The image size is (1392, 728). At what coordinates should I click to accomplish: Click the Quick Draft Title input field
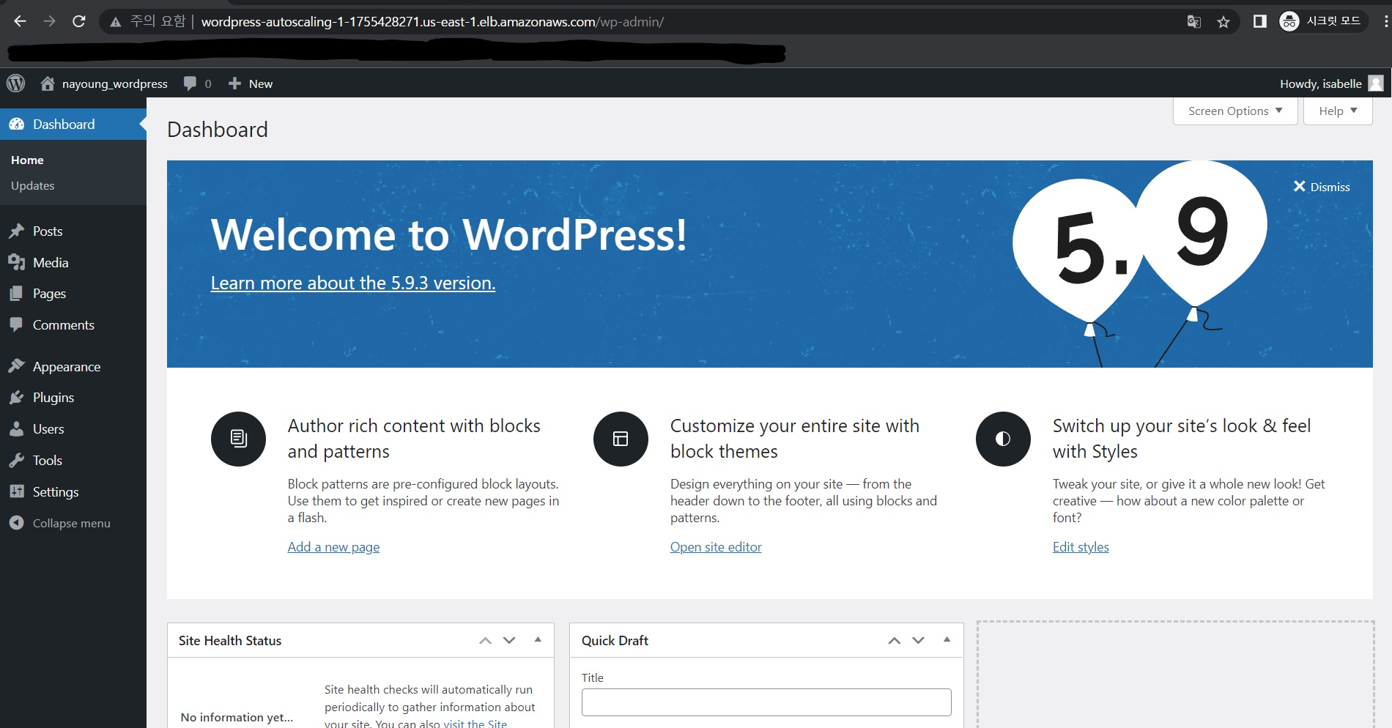pyautogui.click(x=766, y=702)
